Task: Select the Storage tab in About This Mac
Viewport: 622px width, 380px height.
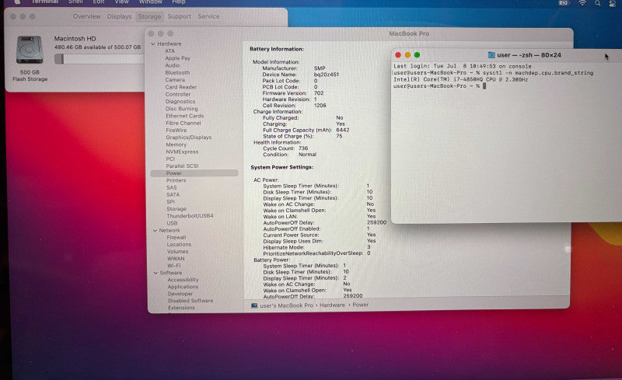Action: [149, 16]
